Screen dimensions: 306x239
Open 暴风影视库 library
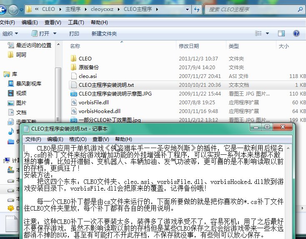(x=29, y=84)
